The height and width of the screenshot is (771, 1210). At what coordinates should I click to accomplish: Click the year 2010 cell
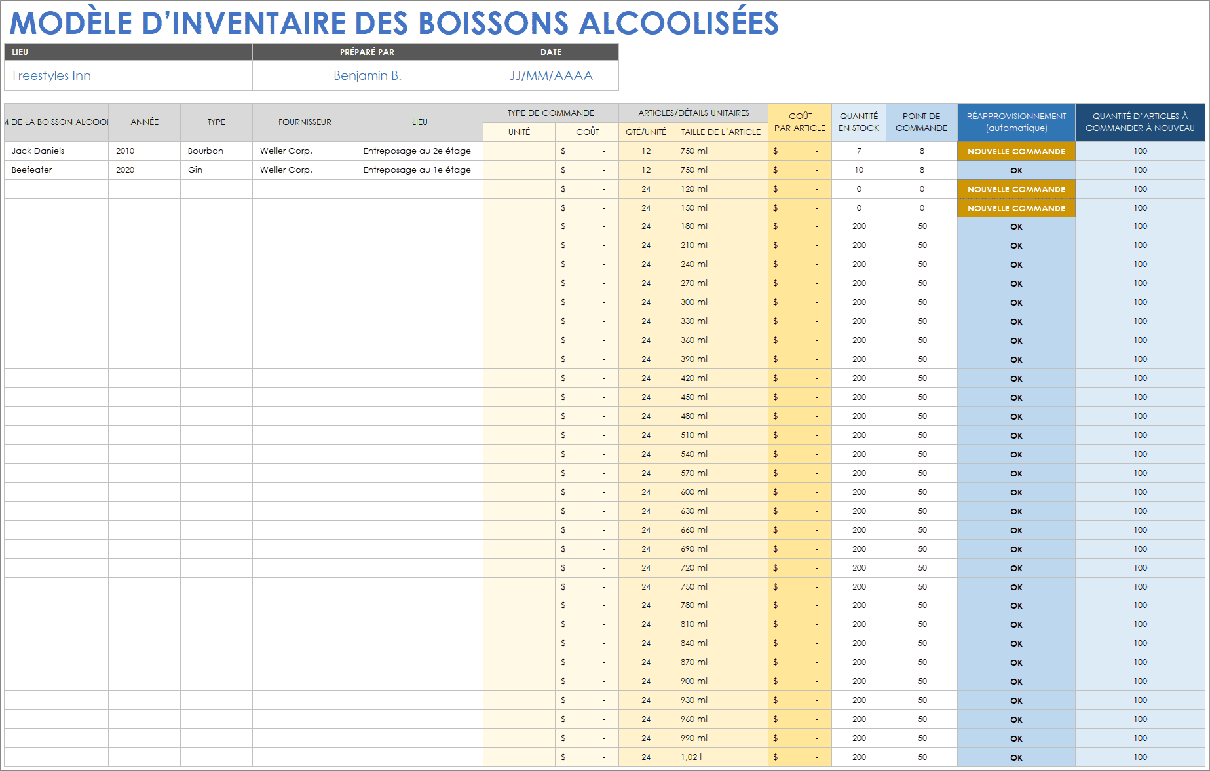(x=145, y=151)
